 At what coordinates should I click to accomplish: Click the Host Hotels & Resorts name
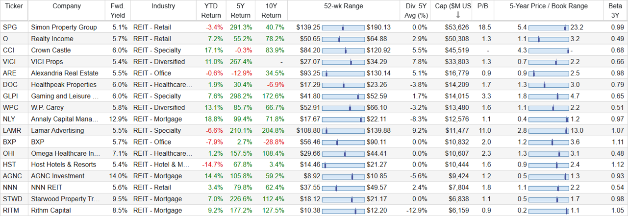pos(63,165)
